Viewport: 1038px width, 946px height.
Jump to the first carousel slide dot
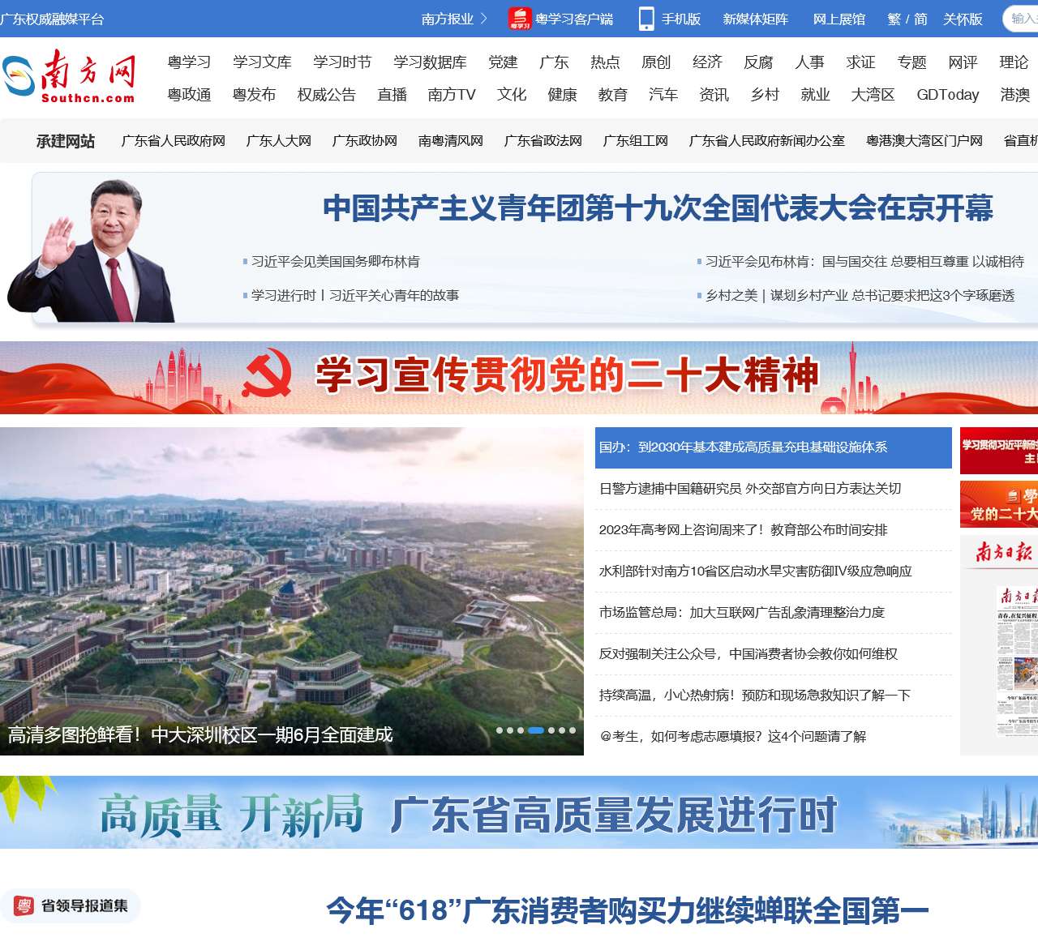click(x=500, y=730)
